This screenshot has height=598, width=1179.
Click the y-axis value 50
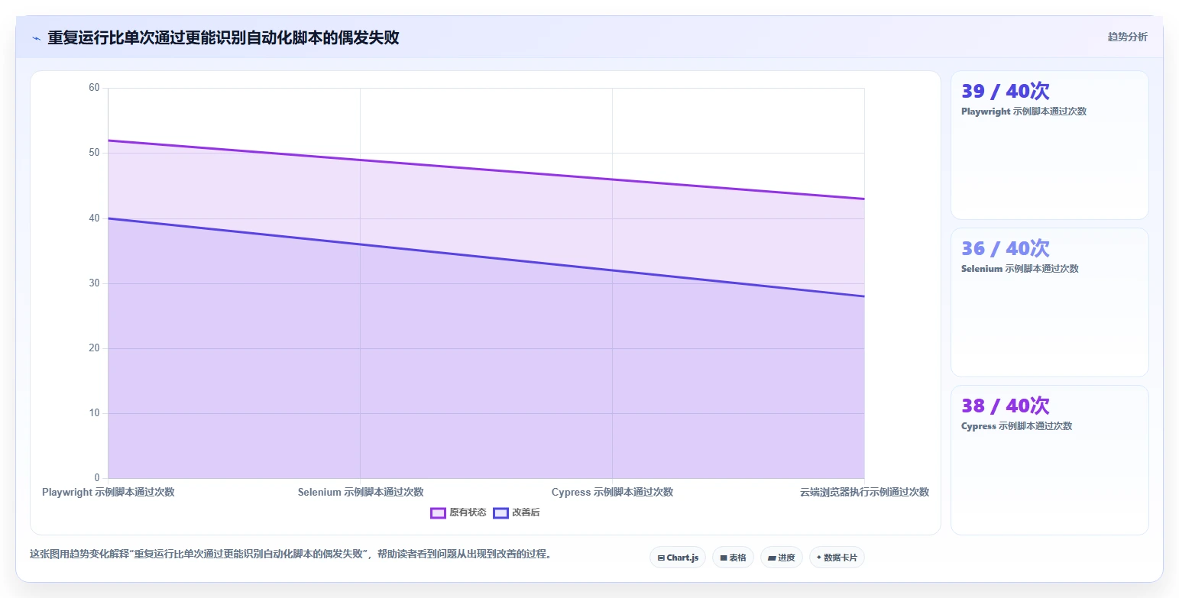tap(94, 153)
